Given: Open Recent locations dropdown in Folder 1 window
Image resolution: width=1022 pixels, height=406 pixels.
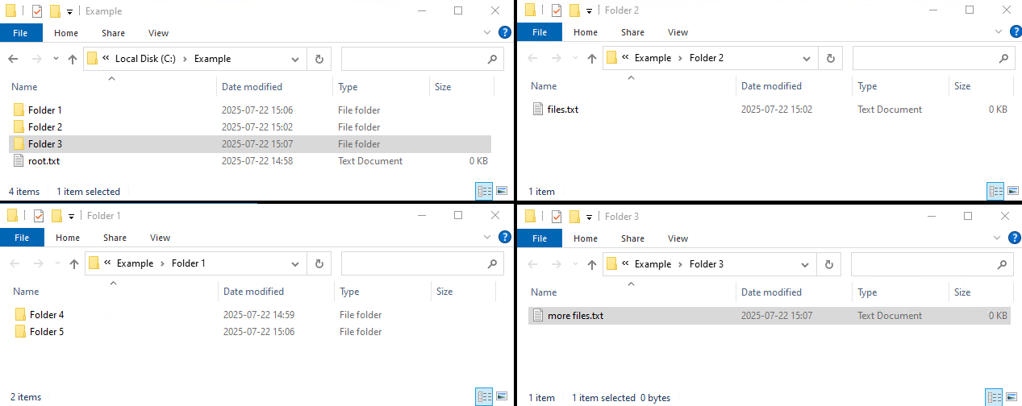Looking at the screenshot, I should [x=57, y=263].
